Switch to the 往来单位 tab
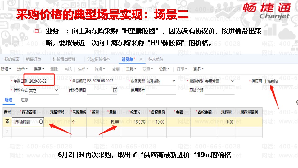 pos(156,59)
